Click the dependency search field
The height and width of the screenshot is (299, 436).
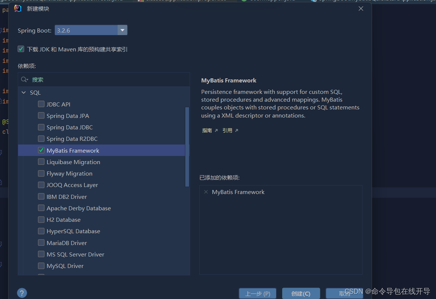pos(104,80)
